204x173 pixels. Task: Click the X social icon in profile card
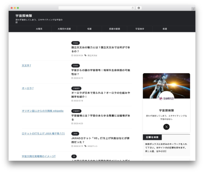[x=166, y=127]
